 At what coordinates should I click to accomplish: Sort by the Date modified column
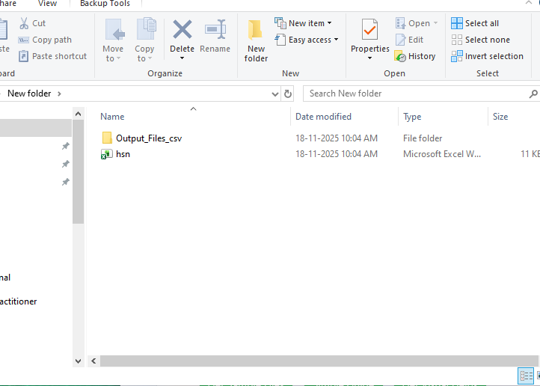pos(323,117)
